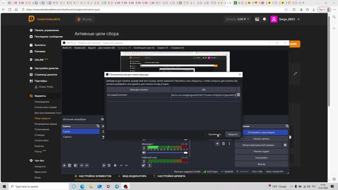338x190 pixels.
Task: Open Рабочий стол channel options dots
Action: click(x=144, y=161)
